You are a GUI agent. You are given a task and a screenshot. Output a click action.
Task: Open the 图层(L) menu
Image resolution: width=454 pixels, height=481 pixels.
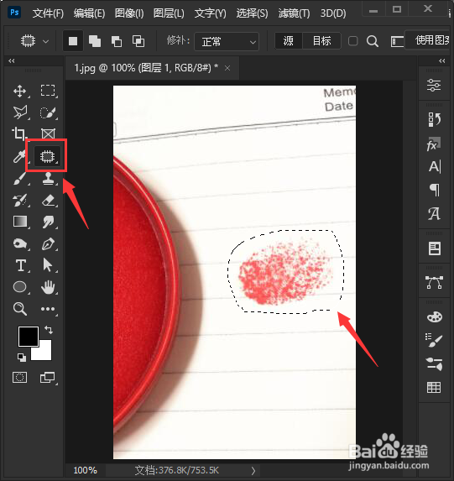[x=169, y=13]
